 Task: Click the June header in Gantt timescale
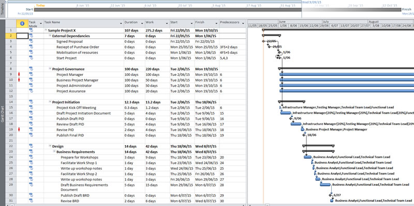coord(282,22)
